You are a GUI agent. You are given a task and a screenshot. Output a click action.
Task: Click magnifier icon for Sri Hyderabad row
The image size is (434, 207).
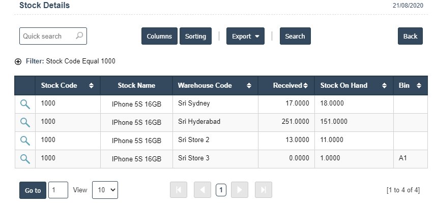pos(24,122)
